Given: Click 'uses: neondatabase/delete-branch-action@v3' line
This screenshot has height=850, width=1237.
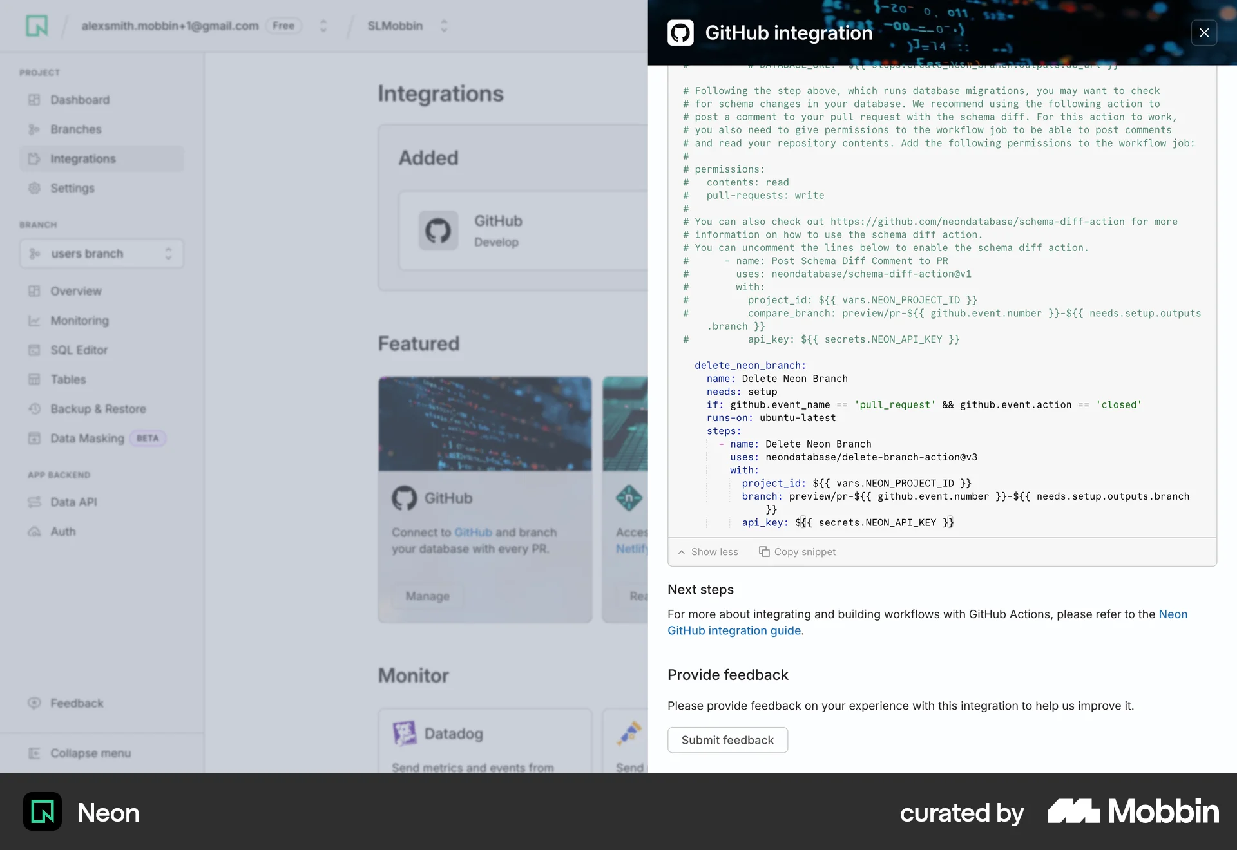Looking at the screenshot, I should coord(854,457).
